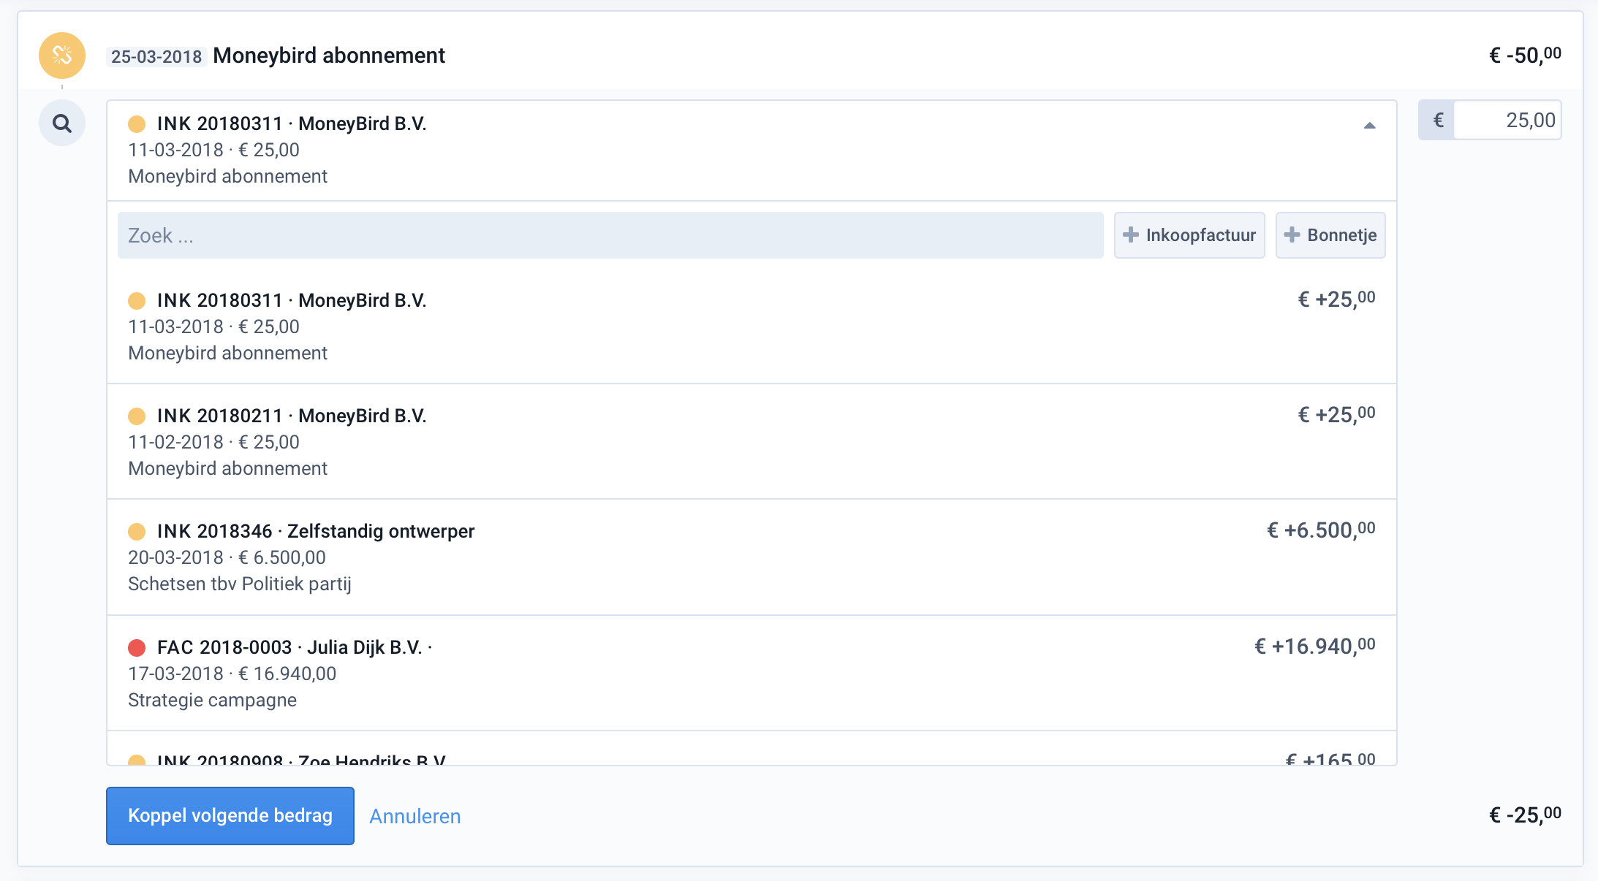The height and width of the screenshot is (881, 1598).
Task: Add new Inkoopfactuur button
Action: pyautogui.click(x=1189, y=235)
